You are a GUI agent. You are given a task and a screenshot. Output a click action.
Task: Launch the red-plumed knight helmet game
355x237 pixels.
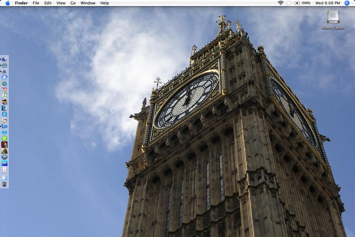coord(4,145)
